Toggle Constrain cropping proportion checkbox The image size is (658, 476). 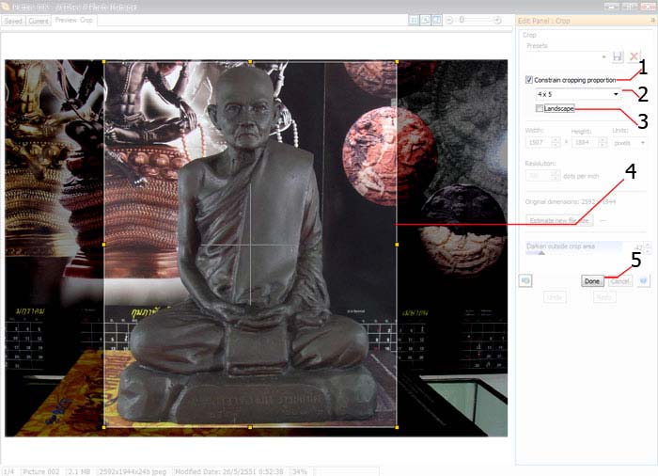(528, 80)
